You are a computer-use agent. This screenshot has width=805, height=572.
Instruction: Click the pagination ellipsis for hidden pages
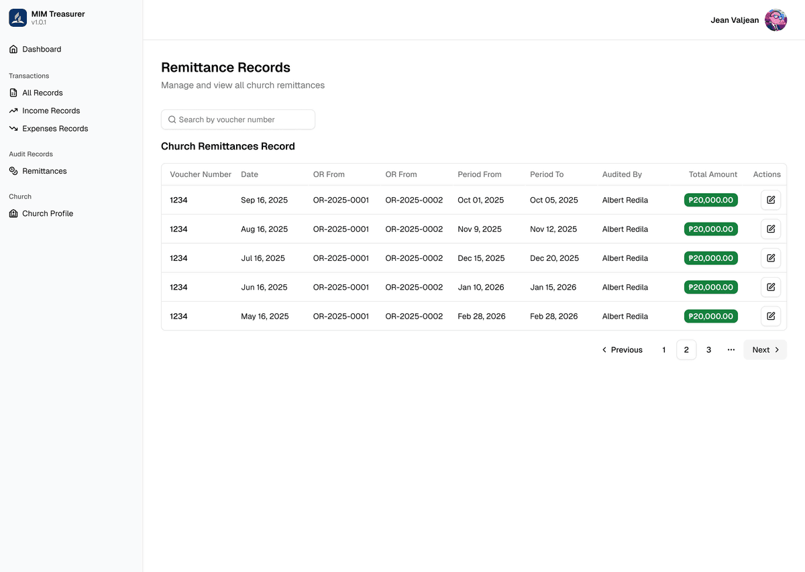click(731, 349)
